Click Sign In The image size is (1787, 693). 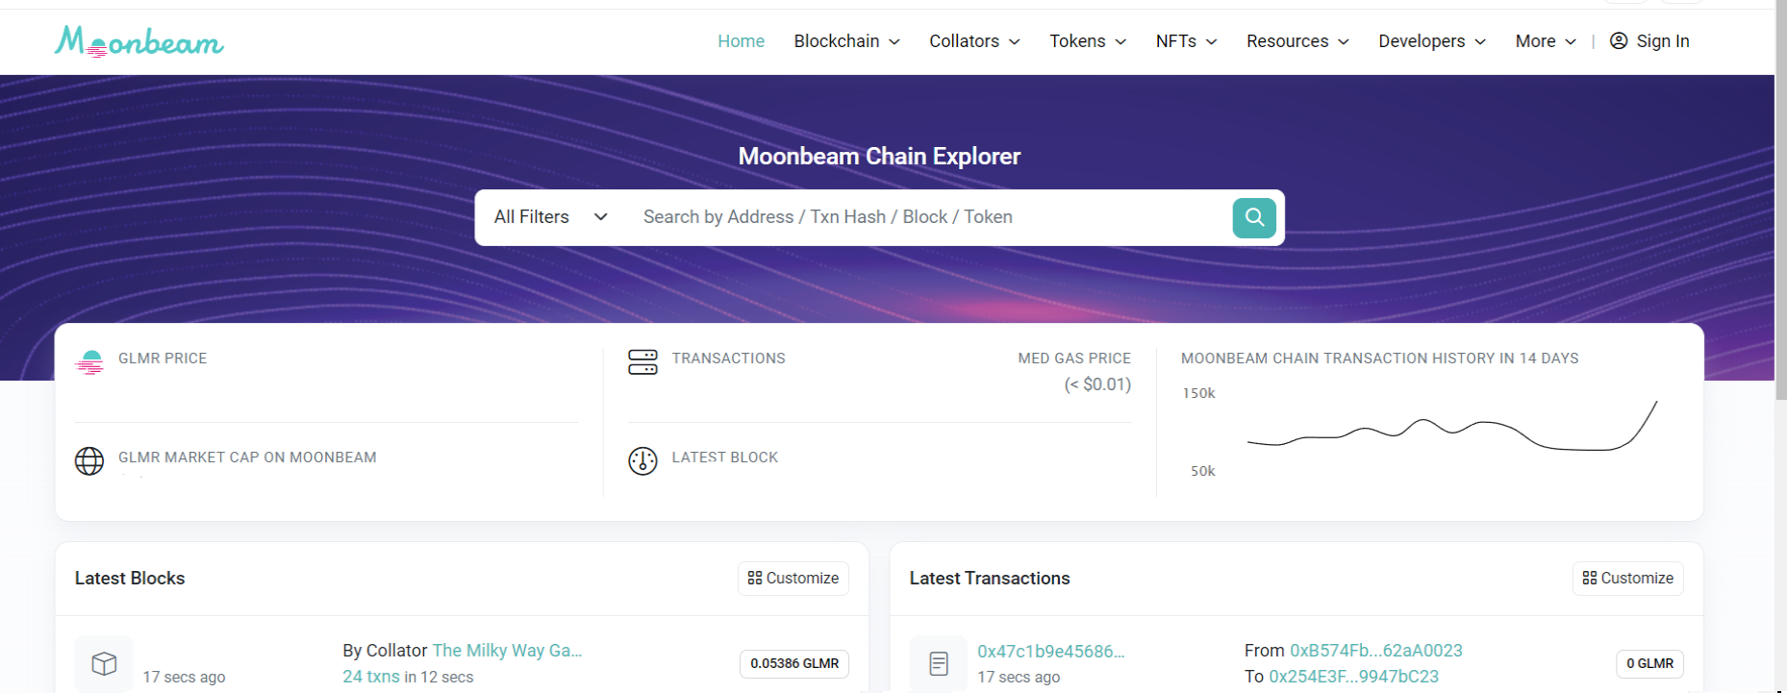pos(1649,41)
